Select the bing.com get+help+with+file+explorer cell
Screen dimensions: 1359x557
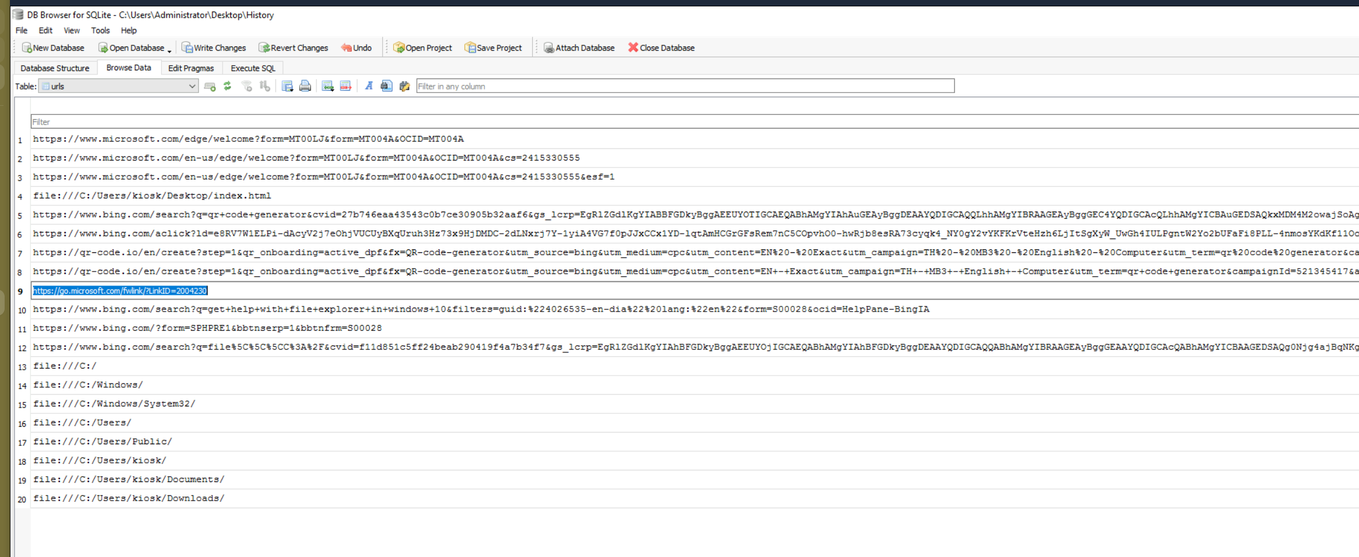point(695,309)
